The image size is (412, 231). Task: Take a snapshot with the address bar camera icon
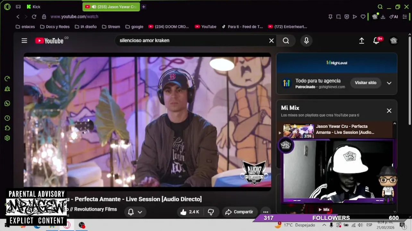pyautogui.click(x=339, y=17)
